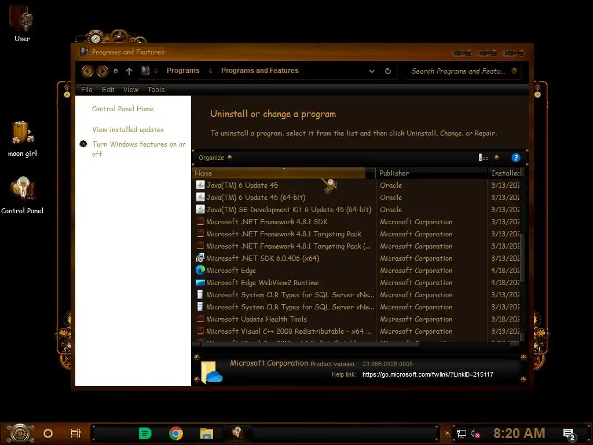Open network tray icon
Viewport: 593px width, 445px height.
click(x=462, y=433)
